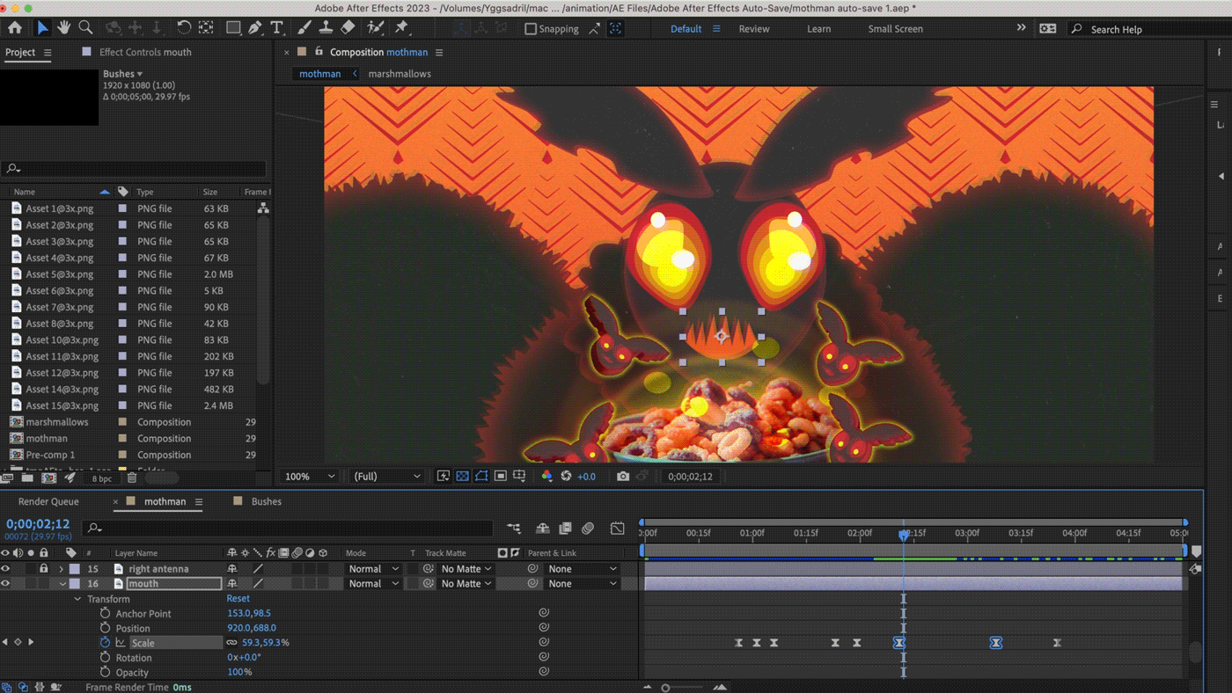Screen dimensions: 1232x693
Task: Go to the previous Scale keyframe arrow
Action: coord(5,642)
